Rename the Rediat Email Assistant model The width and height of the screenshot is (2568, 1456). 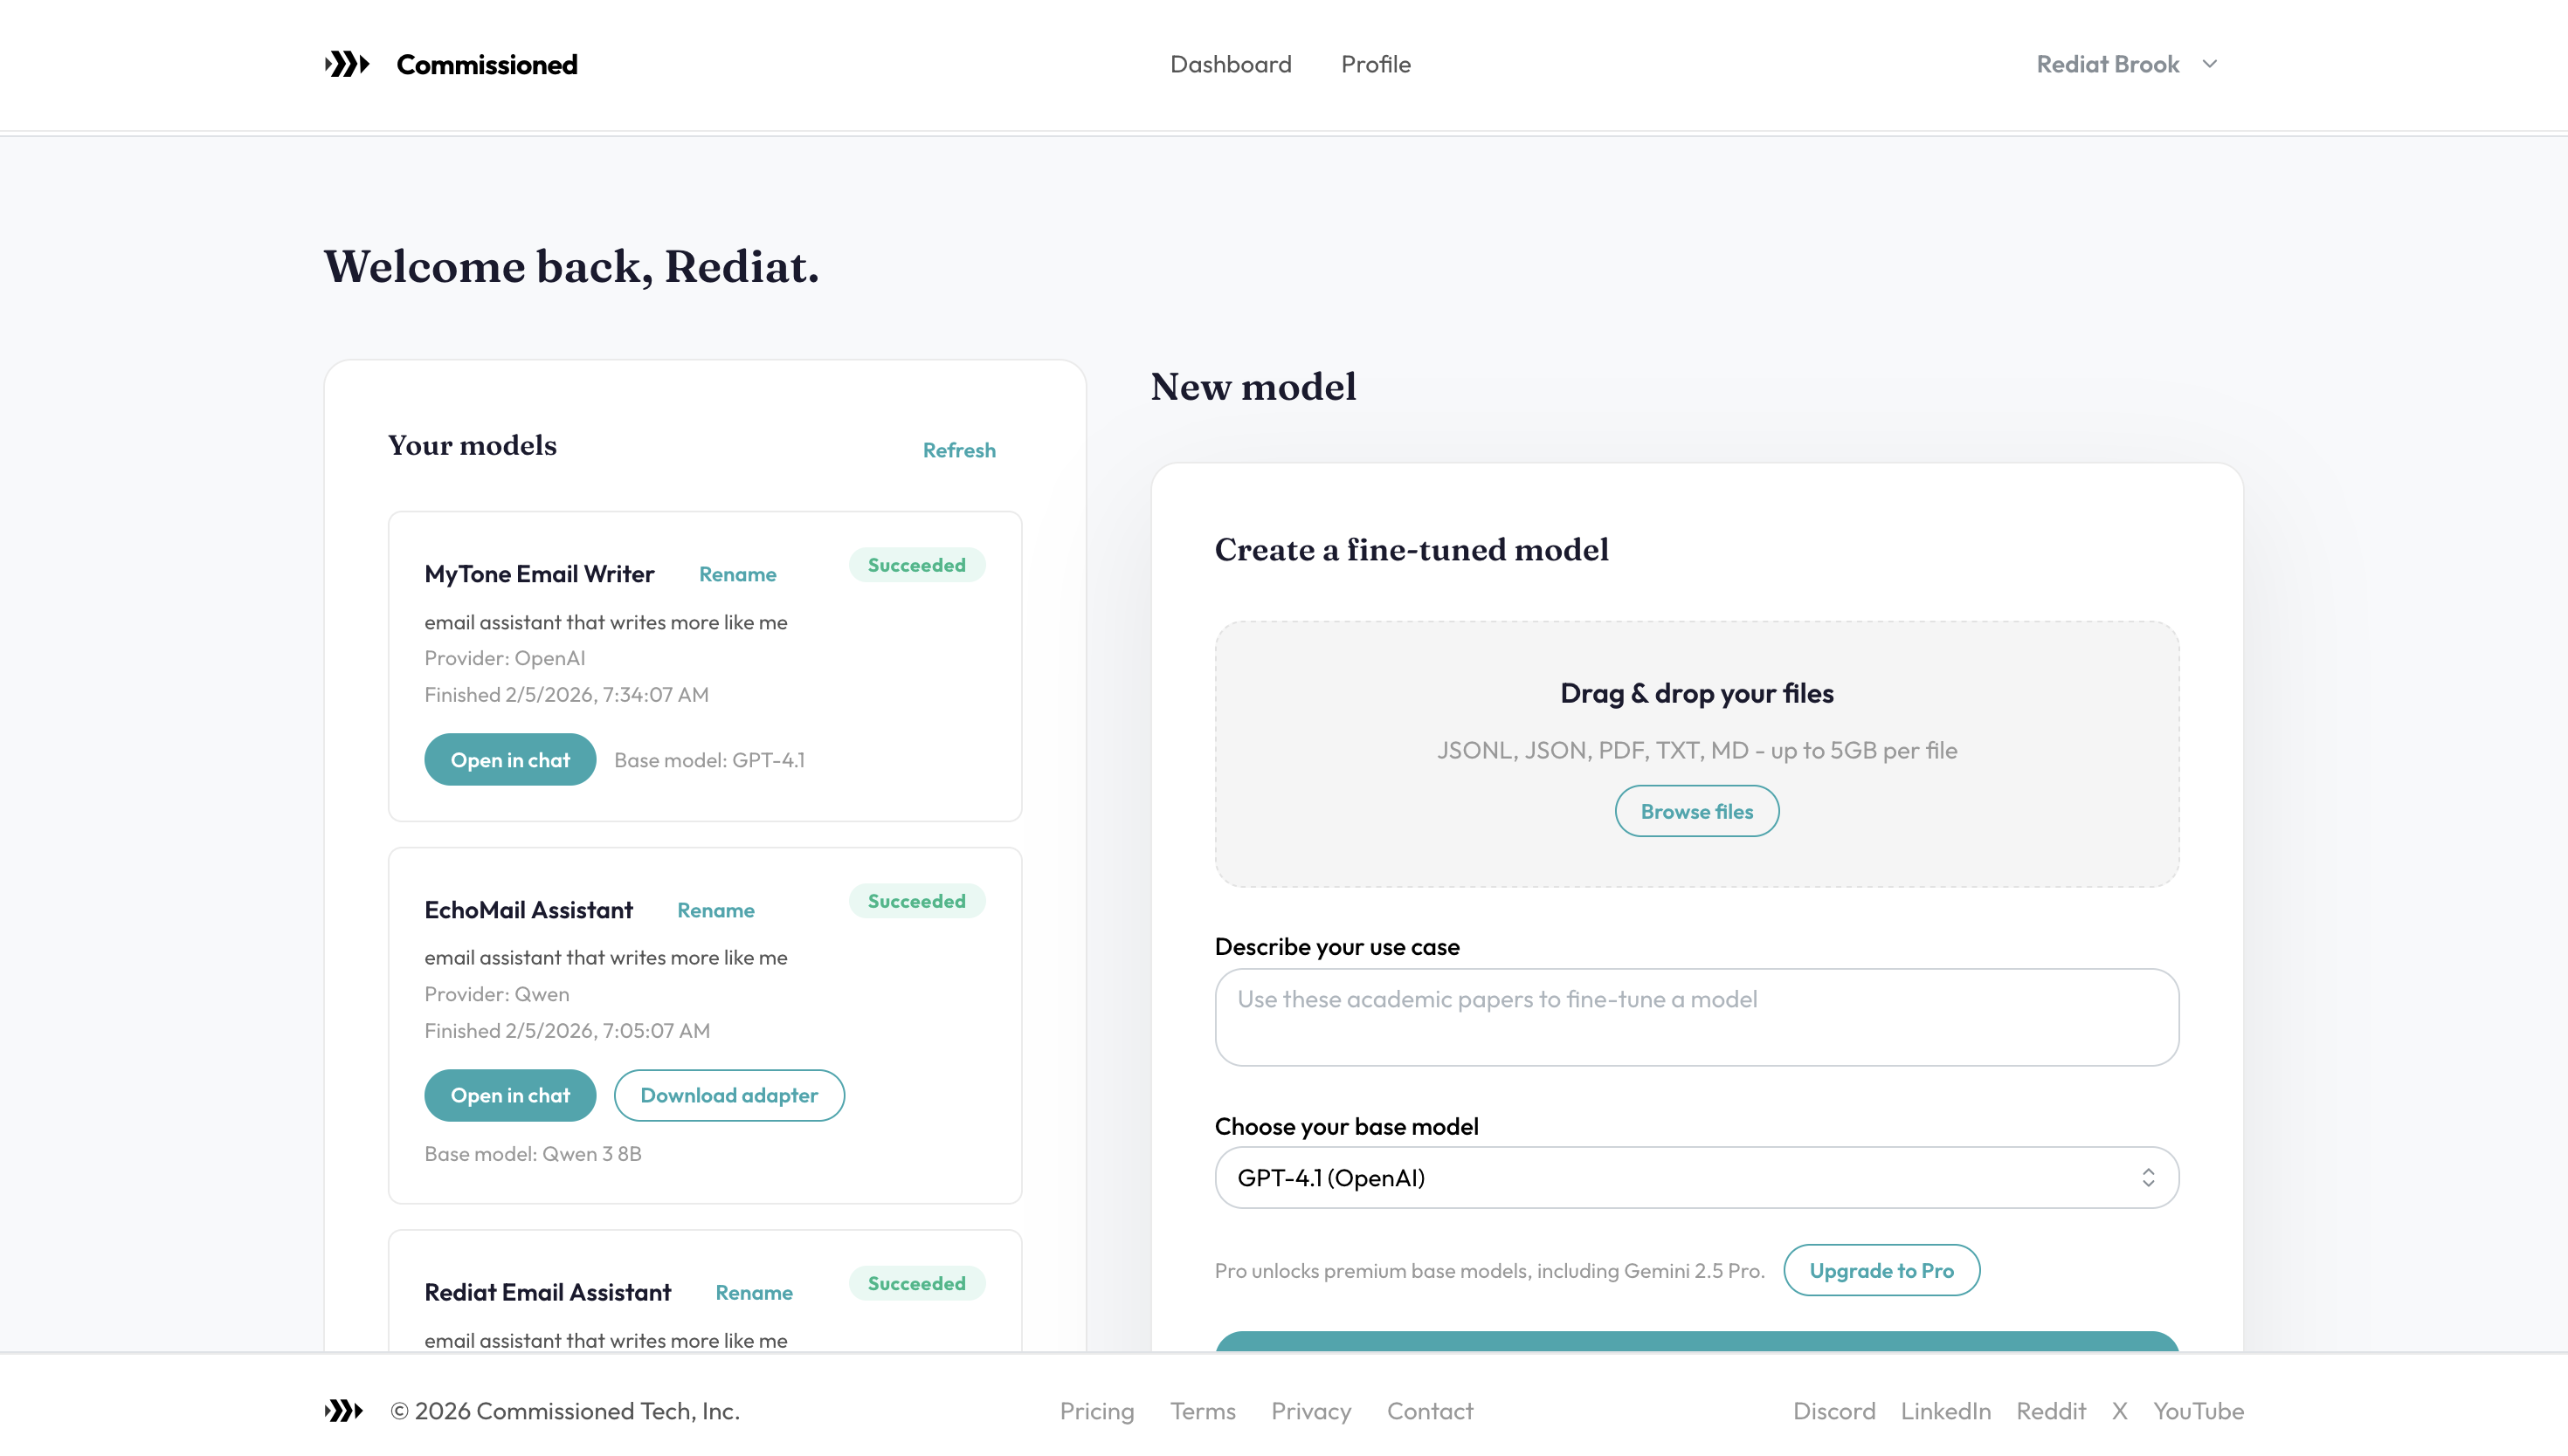click(753, 1293)
